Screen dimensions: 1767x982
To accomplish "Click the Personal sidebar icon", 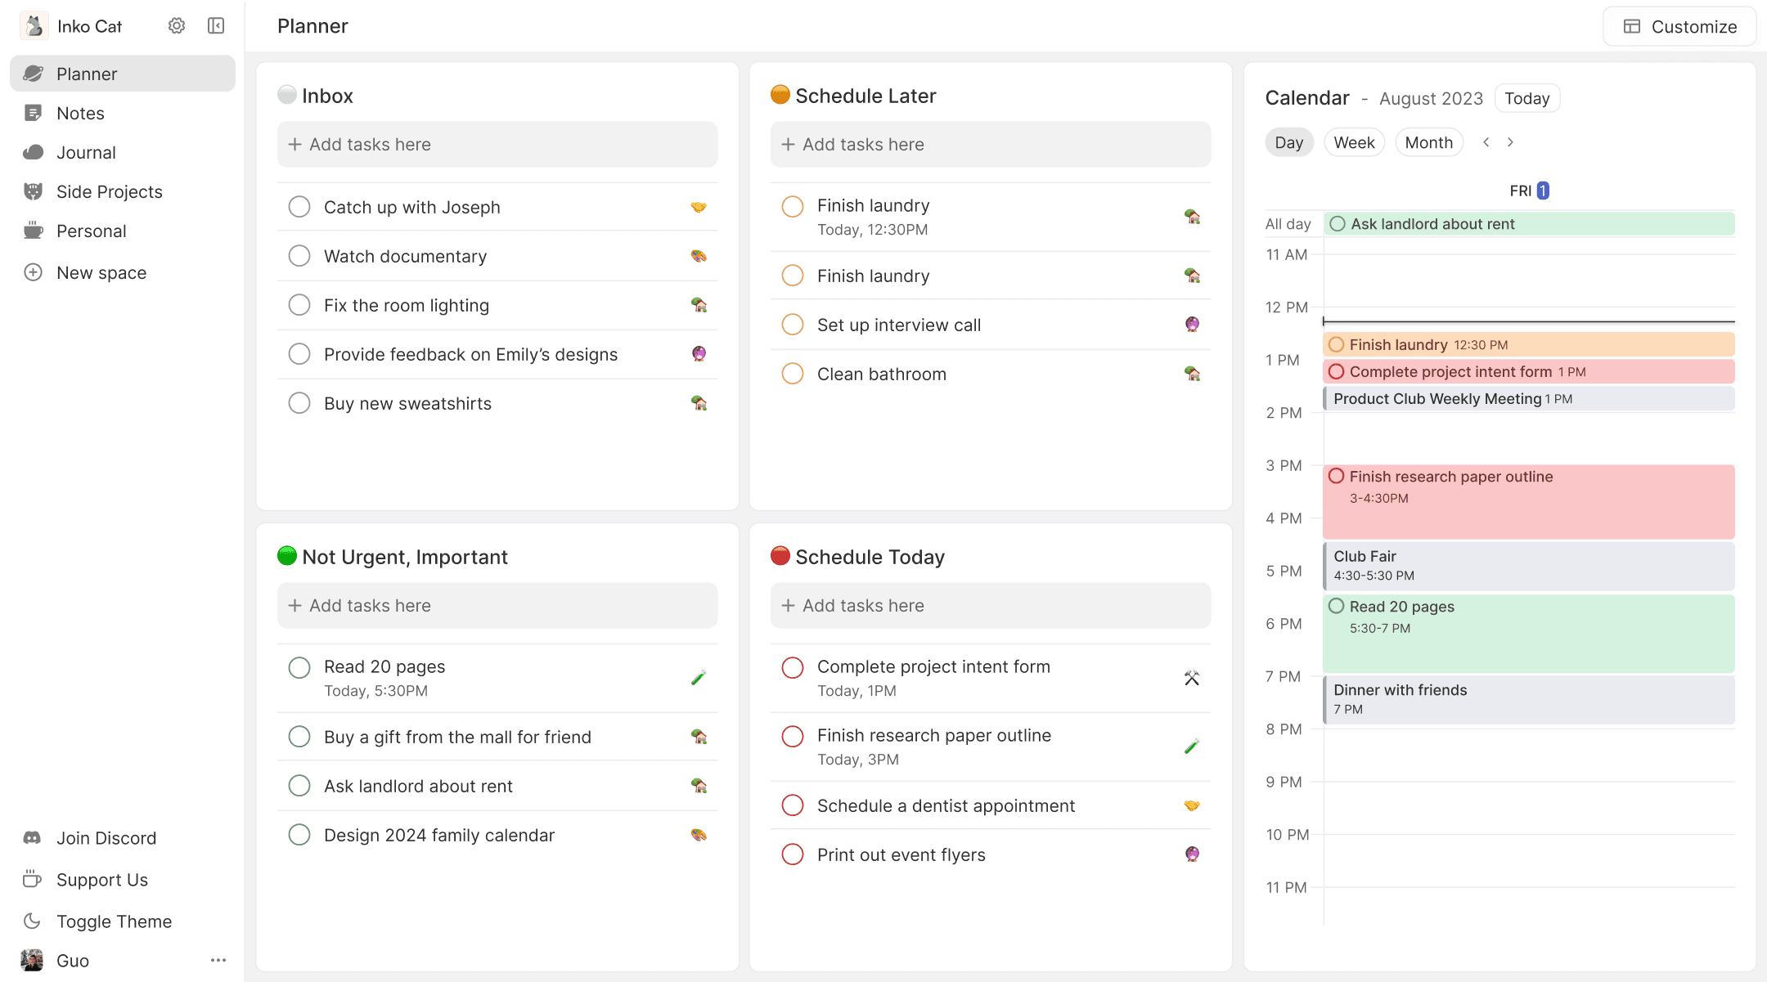I will click(33, 230).
